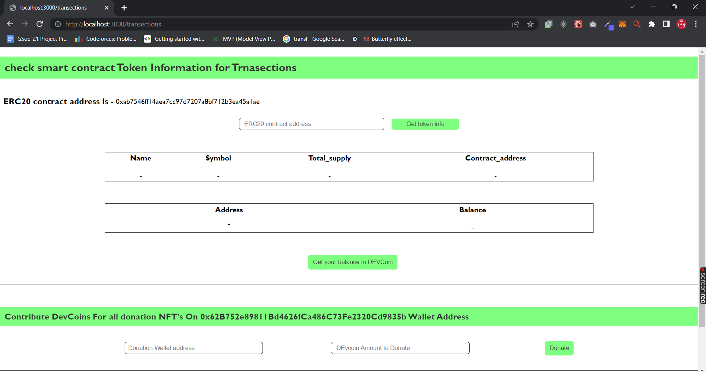Open Butterfly effect bookmark
This screenshot has height=372, width=706.
pyautogui.click(x=388, y=39)
